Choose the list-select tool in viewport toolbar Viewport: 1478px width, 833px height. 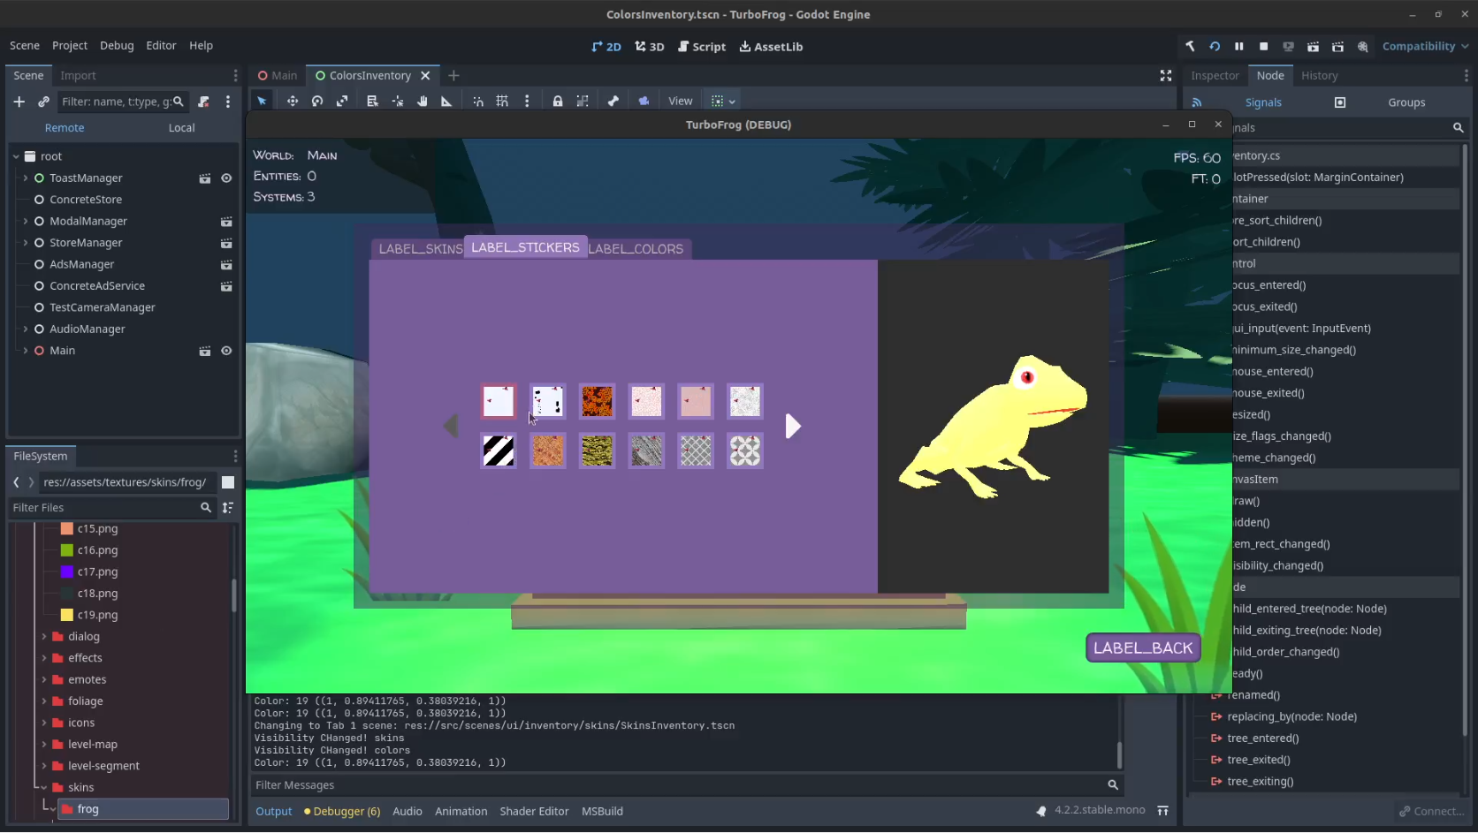(372, 102)
